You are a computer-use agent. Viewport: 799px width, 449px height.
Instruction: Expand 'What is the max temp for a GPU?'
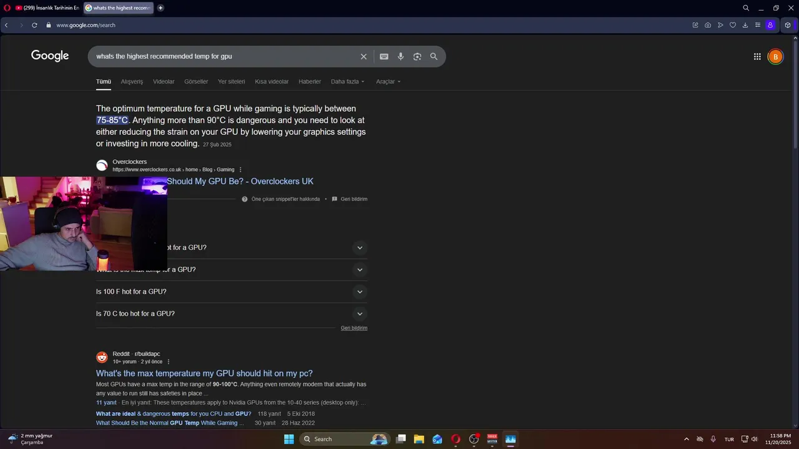(x=232, y=269)
